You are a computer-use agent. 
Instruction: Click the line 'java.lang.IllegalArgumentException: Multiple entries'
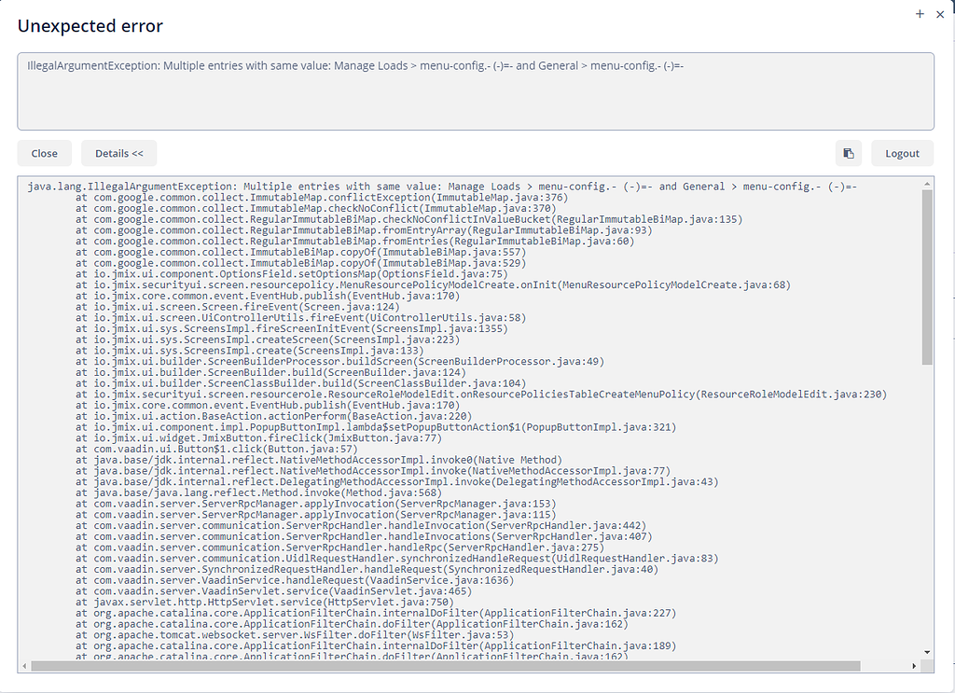[442, 187]
